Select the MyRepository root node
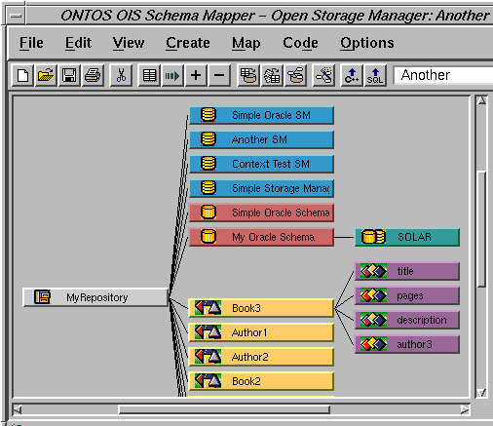This screenshot has width=493, height=426. 95,297
